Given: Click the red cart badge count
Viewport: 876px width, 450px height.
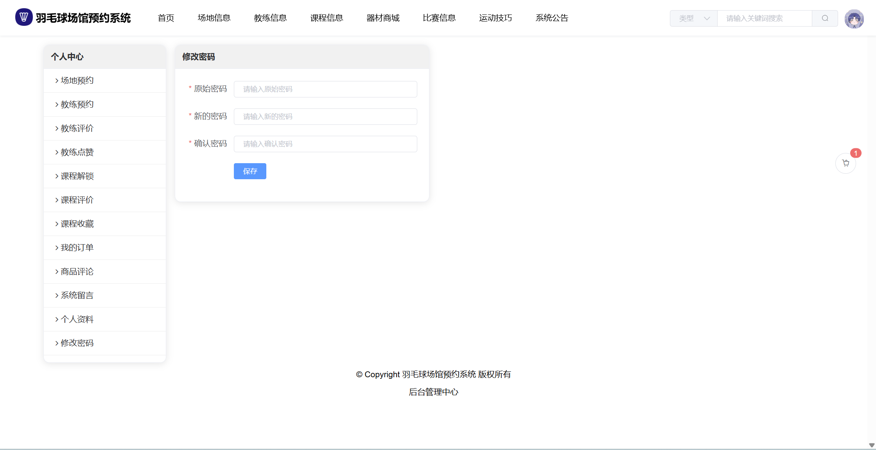Looking at the screenshot, I should point(856,153).
